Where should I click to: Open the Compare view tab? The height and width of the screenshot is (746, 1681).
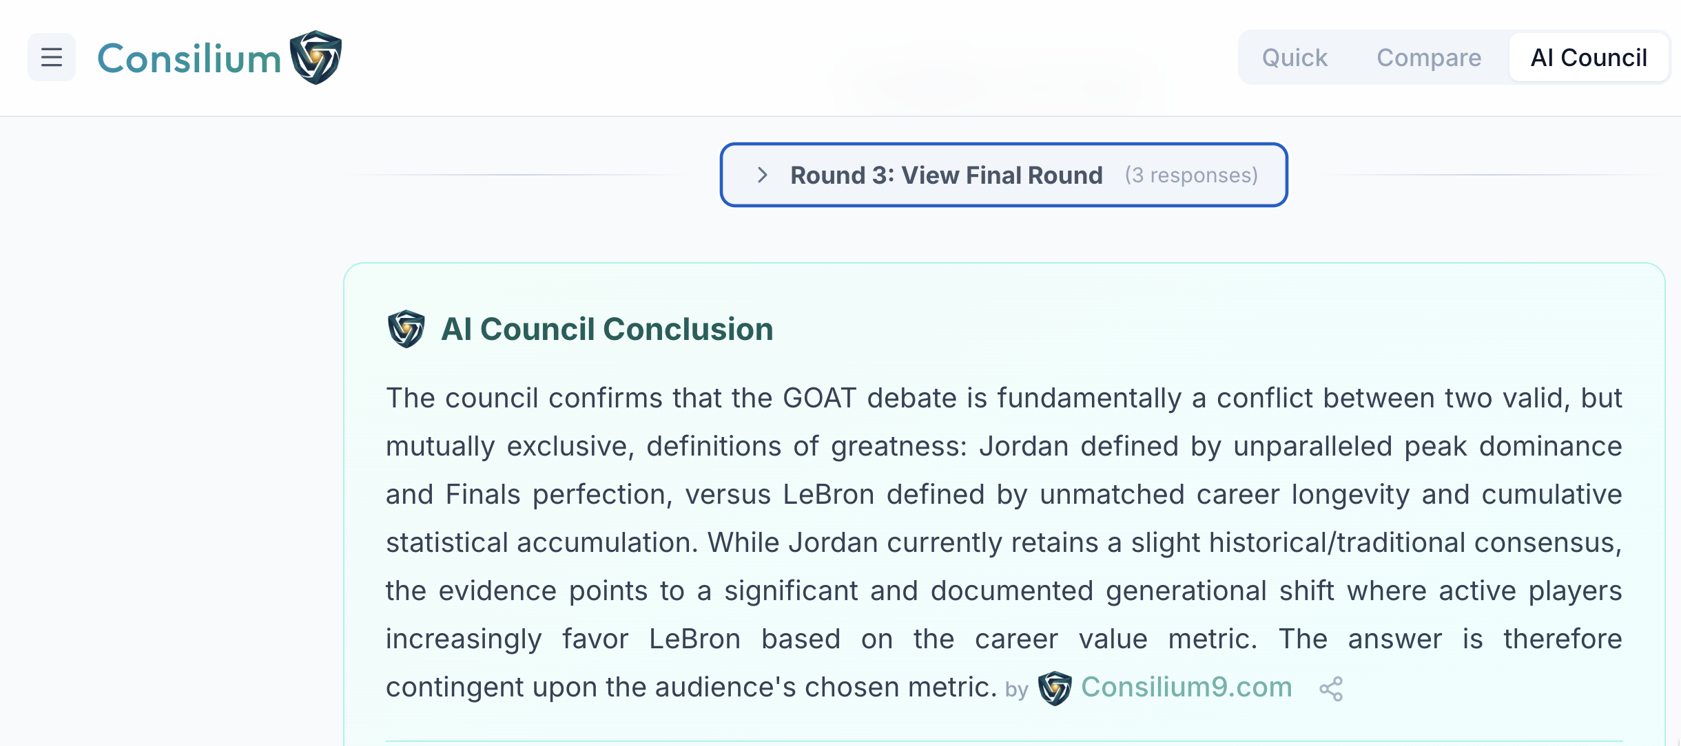1429,57
